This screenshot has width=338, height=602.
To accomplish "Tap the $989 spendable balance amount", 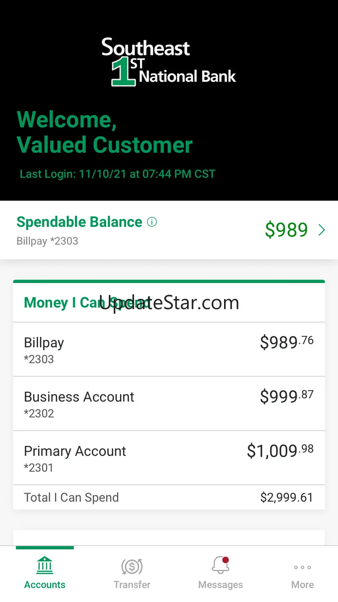I will tap(286, 230).
